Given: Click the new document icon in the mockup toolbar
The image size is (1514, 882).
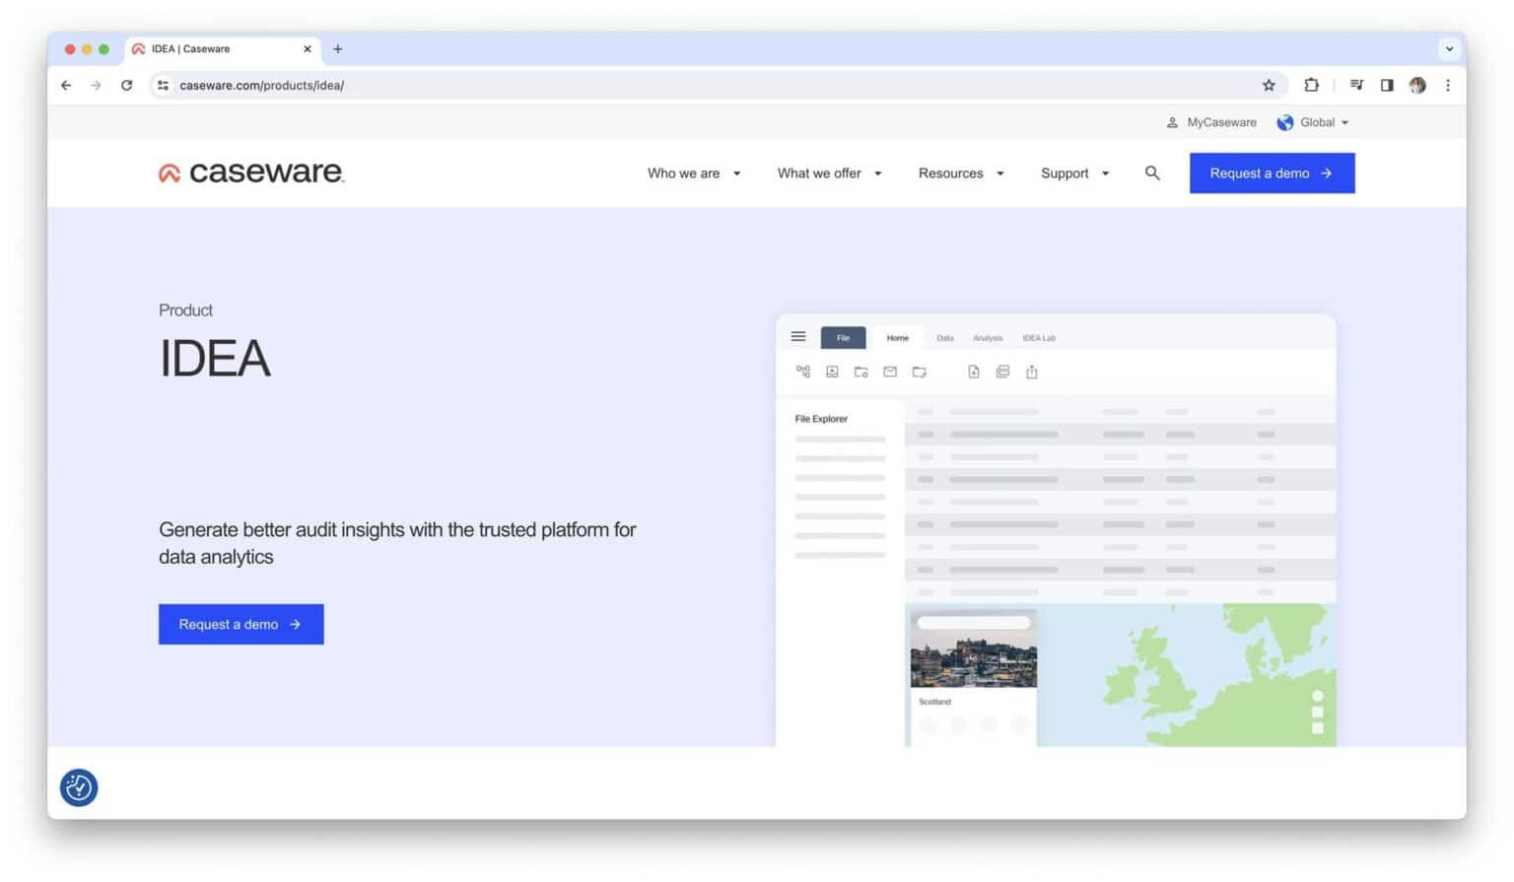Looking at the screenshot, I should [974, 372].
